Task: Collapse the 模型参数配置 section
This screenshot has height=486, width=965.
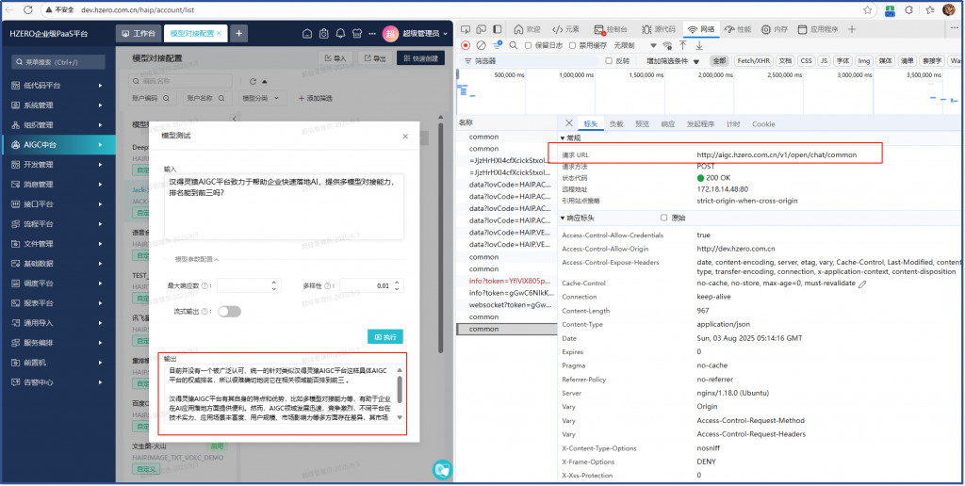Action: pyautogui.click(x=197, y=259)
